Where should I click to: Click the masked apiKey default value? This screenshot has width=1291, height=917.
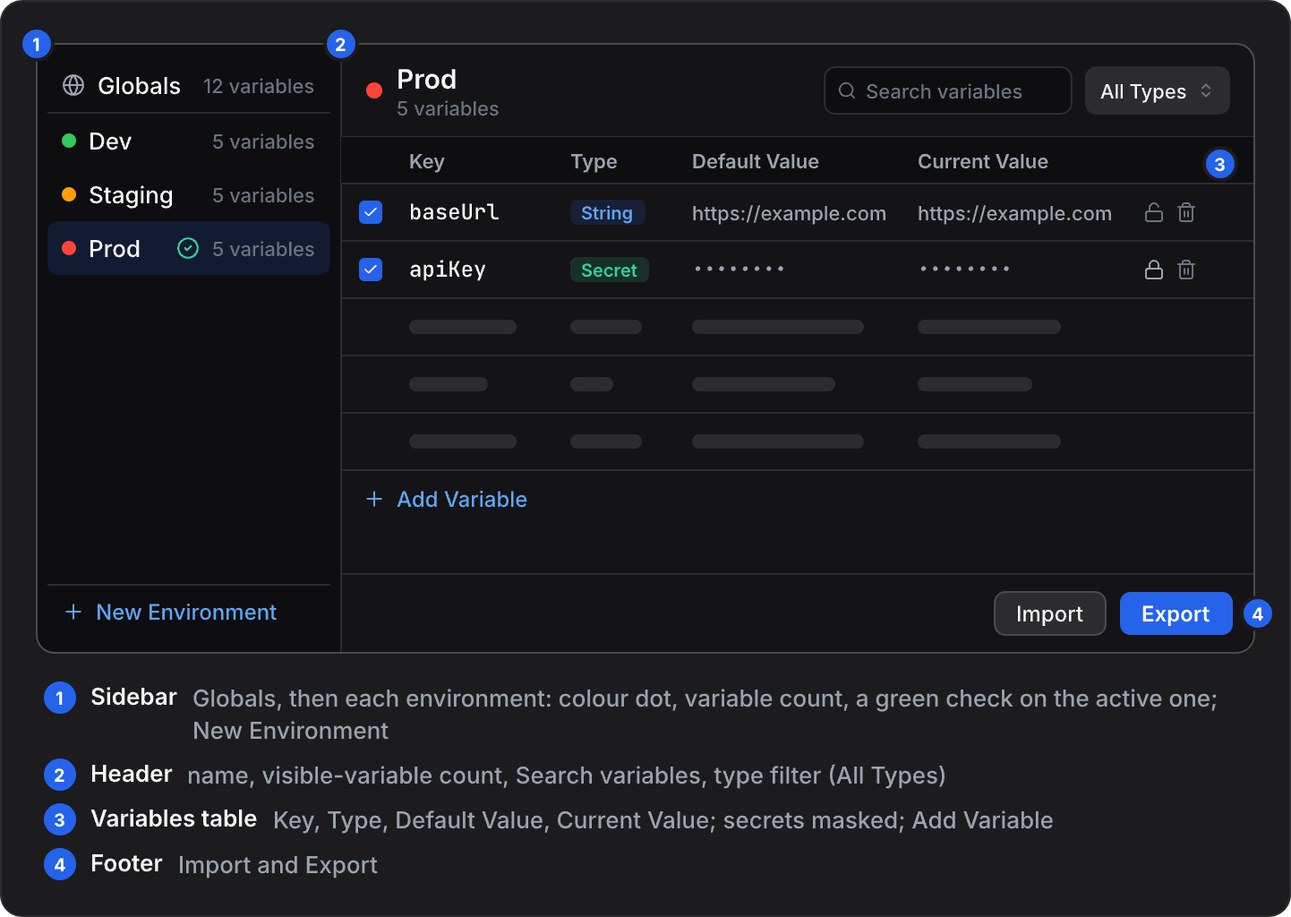pos(739,269)
